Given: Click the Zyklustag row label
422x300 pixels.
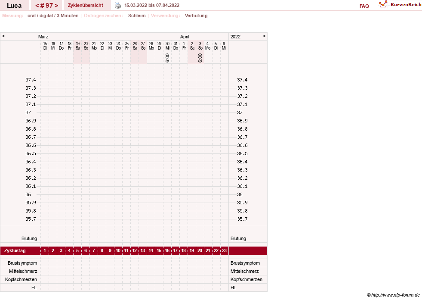Looking at the screenshot, I should coord(15,250).
